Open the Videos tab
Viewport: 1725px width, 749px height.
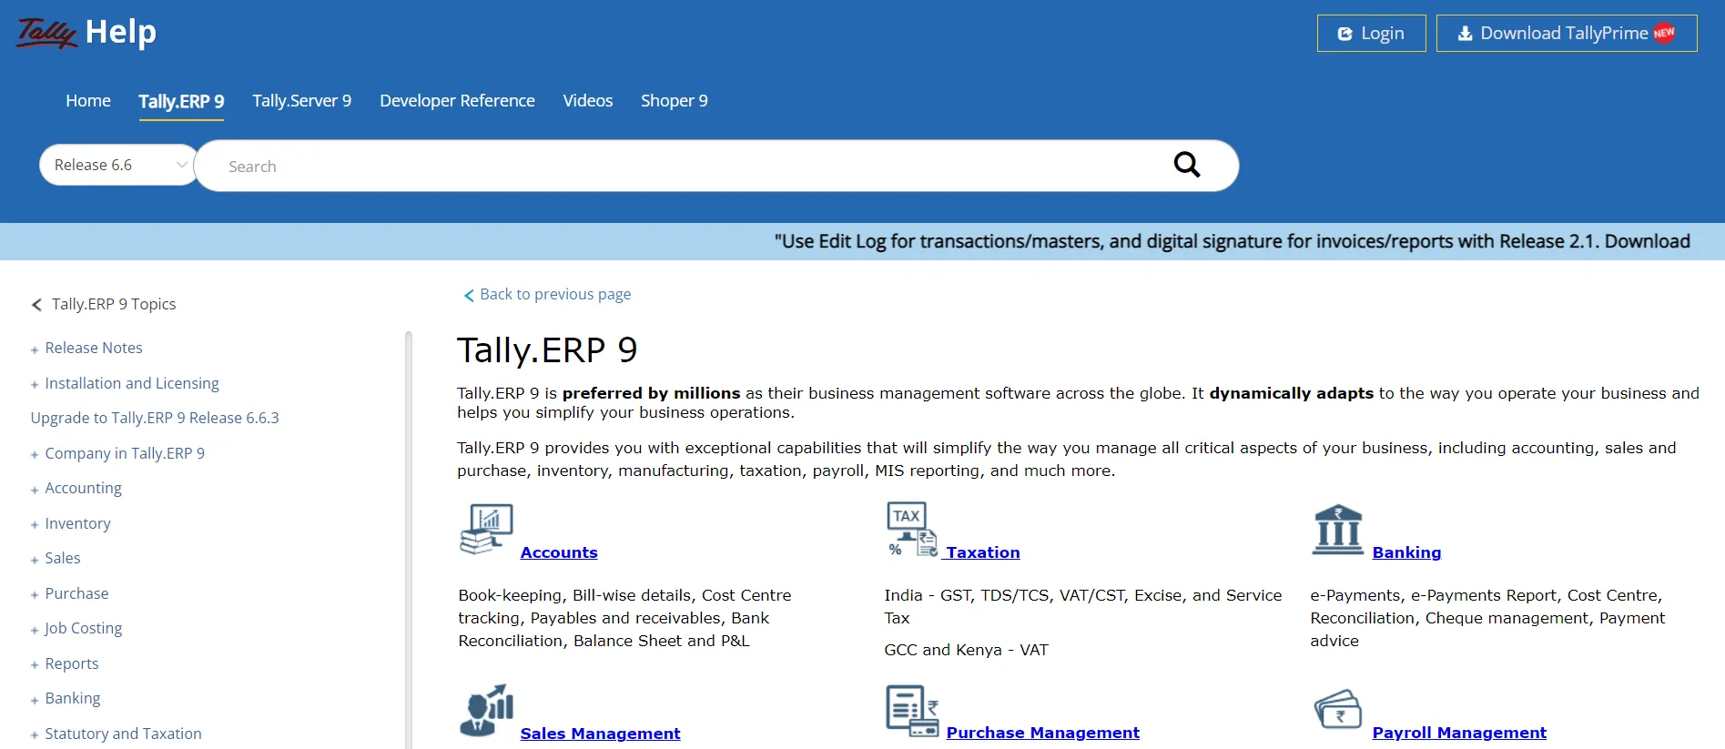pos(588,101)
